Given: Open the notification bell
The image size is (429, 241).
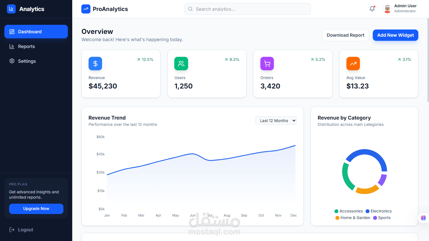Looking at the screenshot, I should [372, 9].
